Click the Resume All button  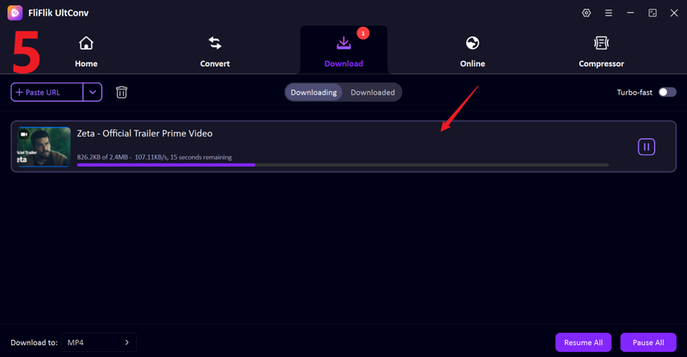[583, 342]
